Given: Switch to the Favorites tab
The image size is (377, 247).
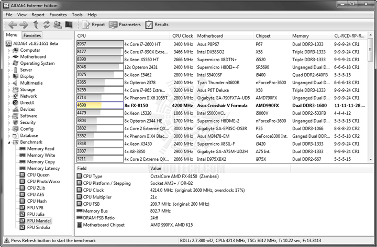Looking at the screenshot, I should (32, 36).
